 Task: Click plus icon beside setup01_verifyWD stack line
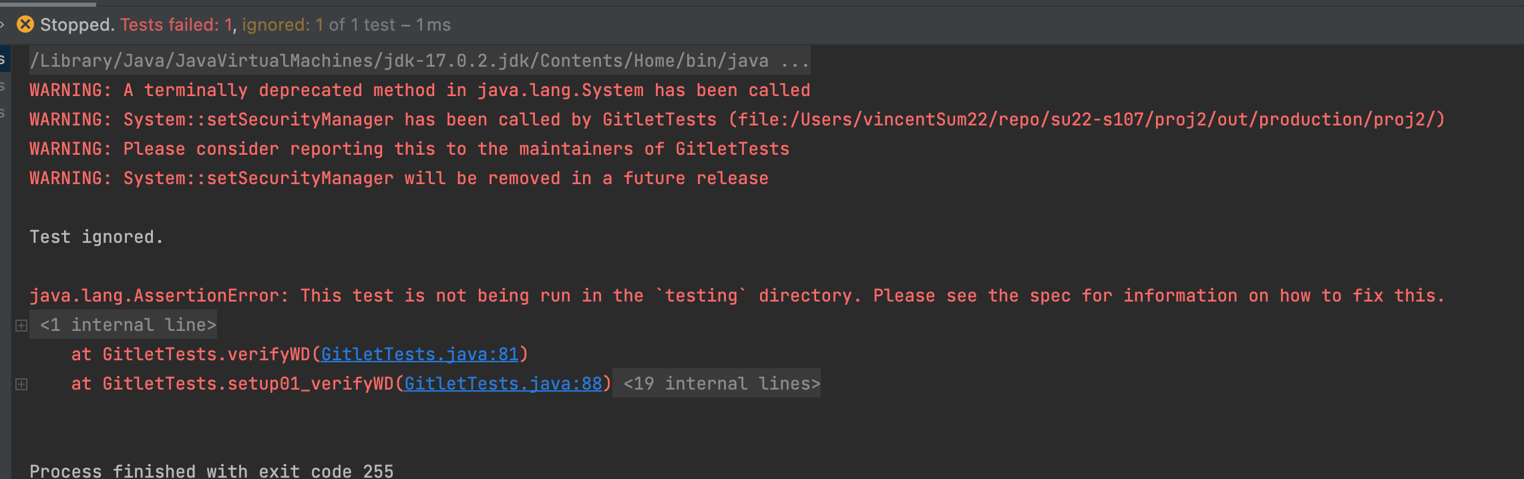point(21,384)
